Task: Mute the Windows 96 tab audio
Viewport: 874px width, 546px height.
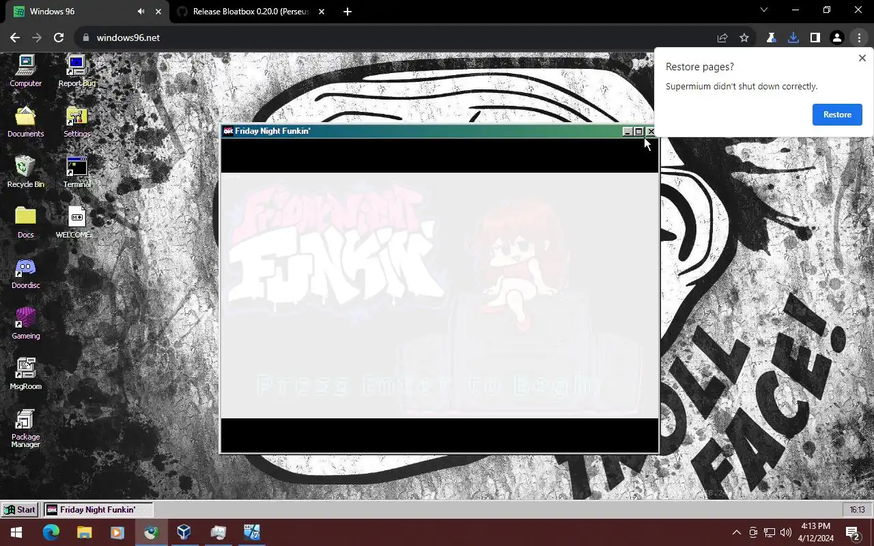Action: point(141,12)
